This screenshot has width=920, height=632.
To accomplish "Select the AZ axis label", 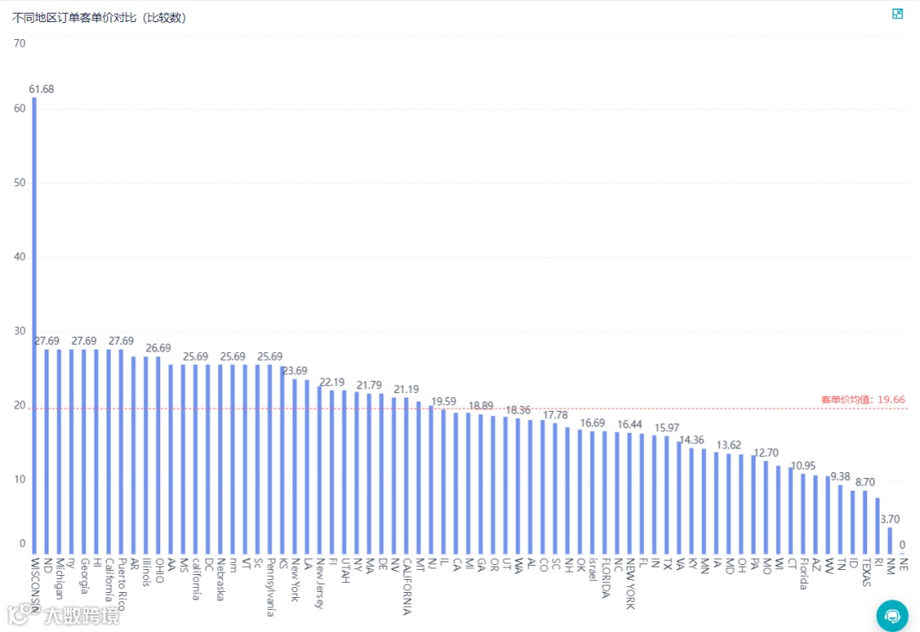I will pyautogui.click(x=815, y=565).
